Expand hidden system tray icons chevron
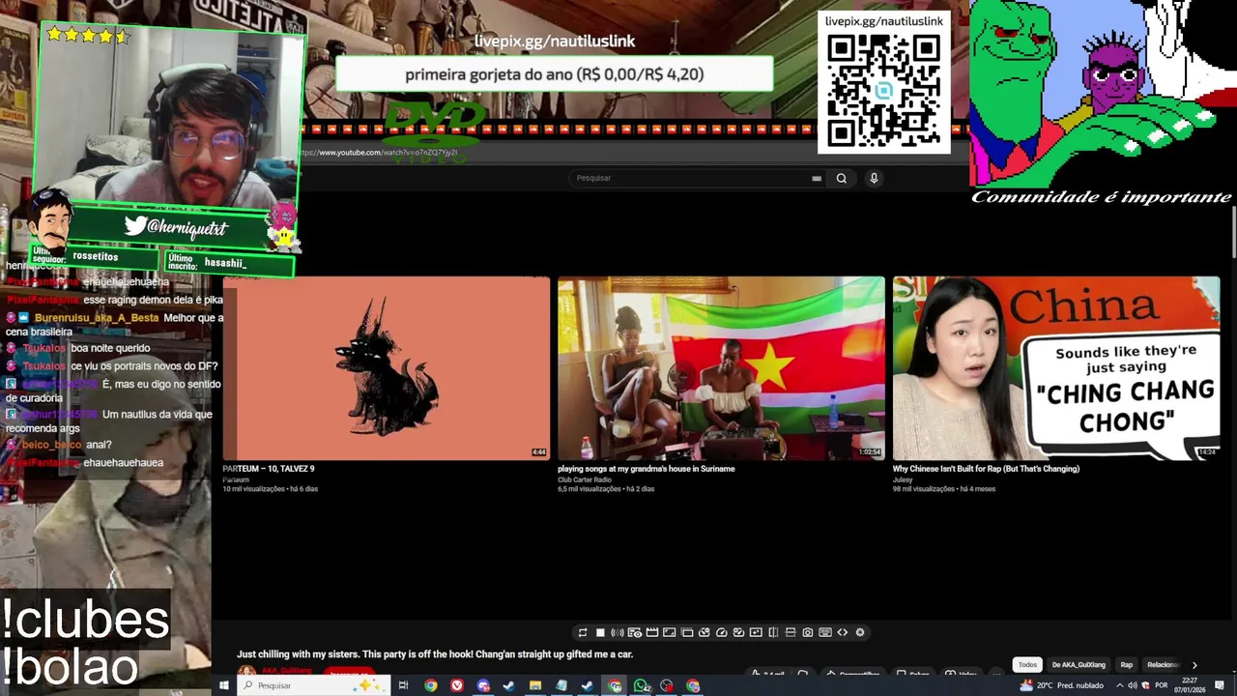Viewport: 1237px width, 696px height. point(1119,685)
